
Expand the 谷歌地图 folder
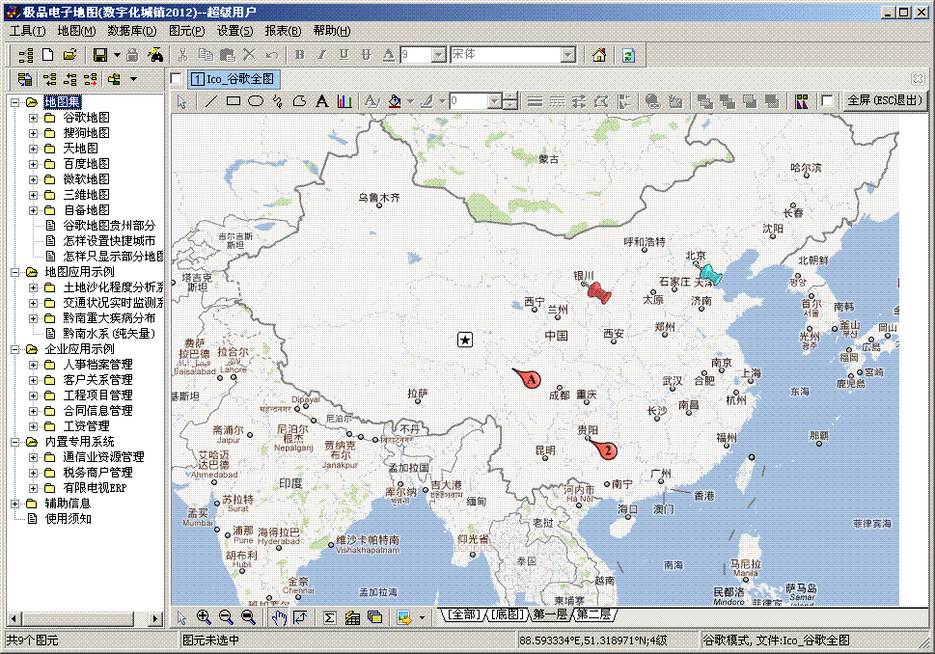tap(34, 118)
